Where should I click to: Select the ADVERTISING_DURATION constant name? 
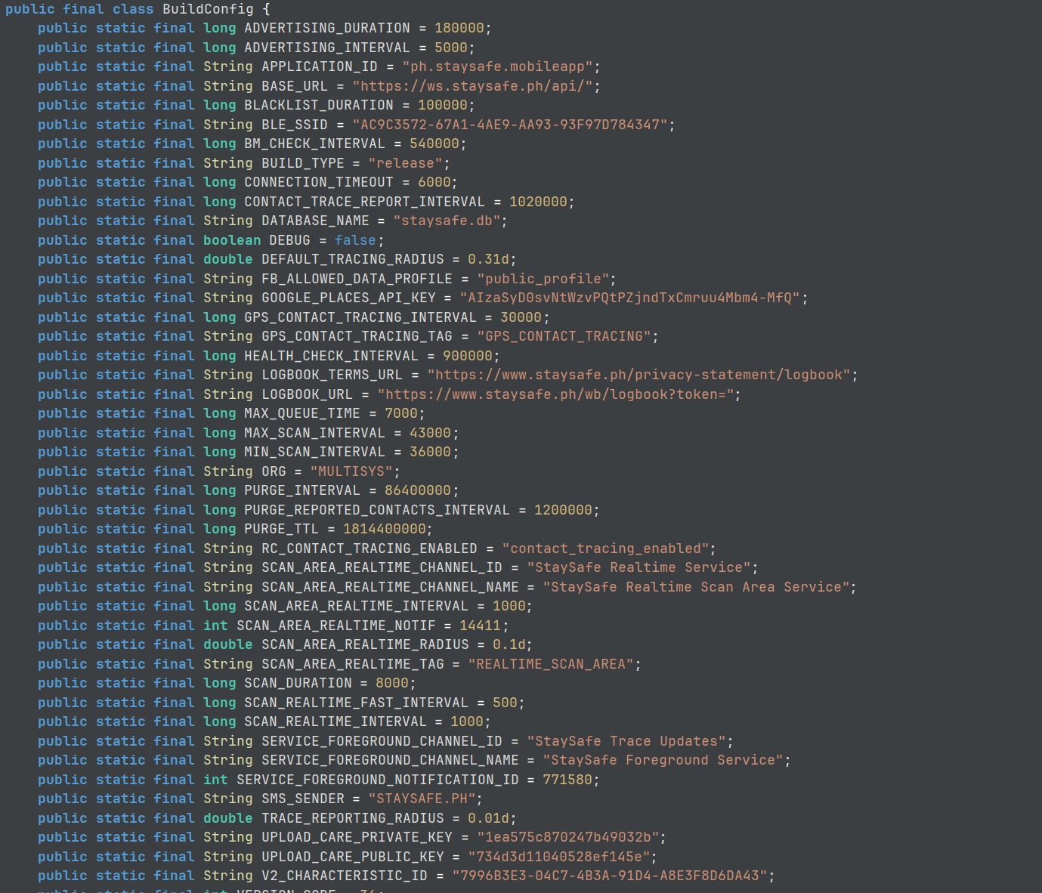(x=327, y=28)
